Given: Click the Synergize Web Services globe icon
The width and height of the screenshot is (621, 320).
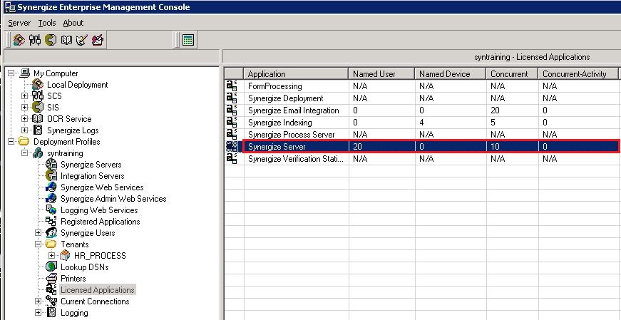Looking at the screenshot, I should (51, 187).
